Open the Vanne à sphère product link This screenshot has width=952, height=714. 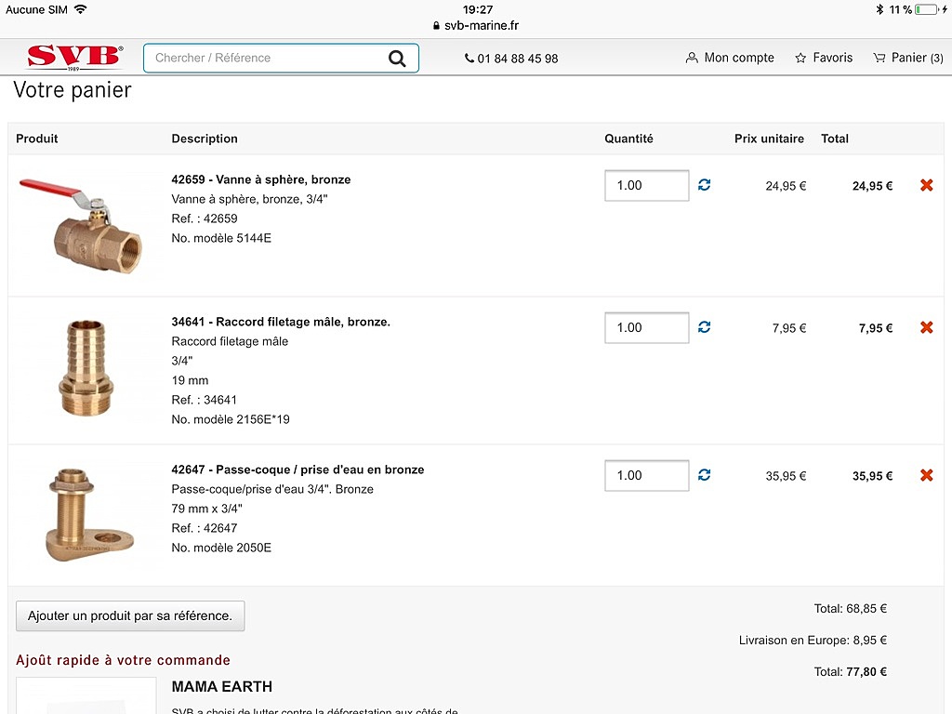click(261, 179)
